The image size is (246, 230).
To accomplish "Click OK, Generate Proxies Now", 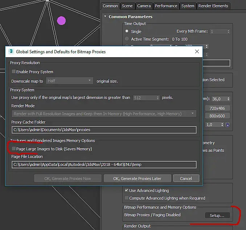I will (x=67, y=179).
